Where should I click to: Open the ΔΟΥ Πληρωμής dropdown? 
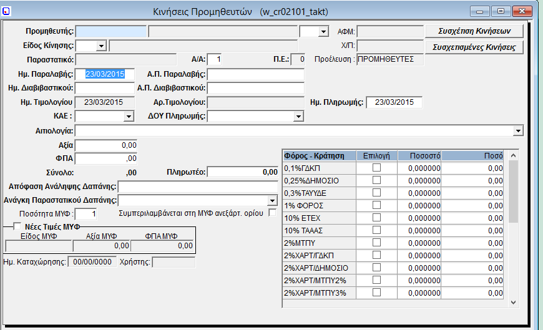click(x=298, y=117)
